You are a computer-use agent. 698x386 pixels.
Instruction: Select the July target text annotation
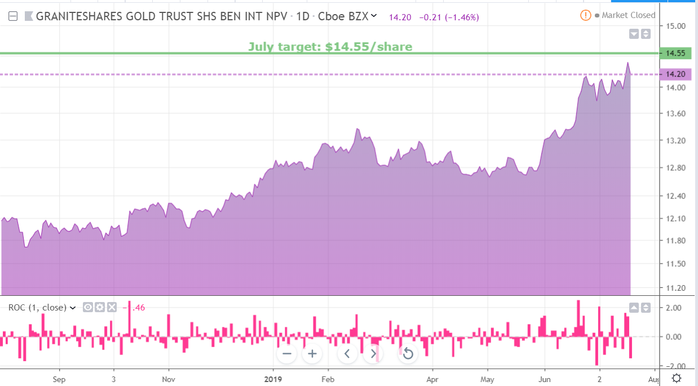click(x=330, y=47)
